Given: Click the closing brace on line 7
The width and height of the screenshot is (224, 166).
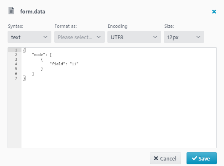Looking at the screenshot, I should 24,78.
